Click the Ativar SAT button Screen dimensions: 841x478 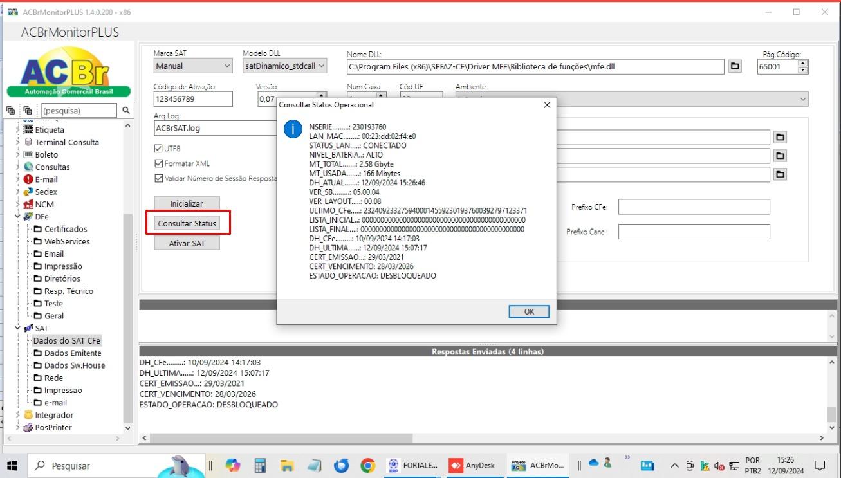(187, 243)
